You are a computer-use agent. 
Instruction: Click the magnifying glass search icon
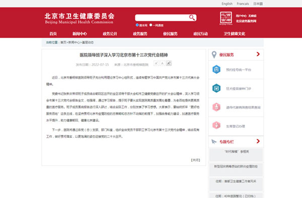tap(192, 18)
